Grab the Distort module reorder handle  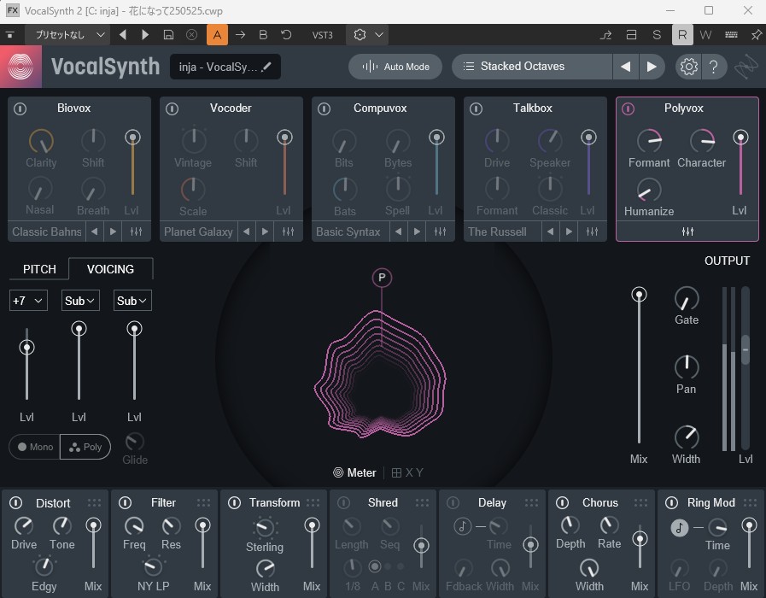coord(94,502)
